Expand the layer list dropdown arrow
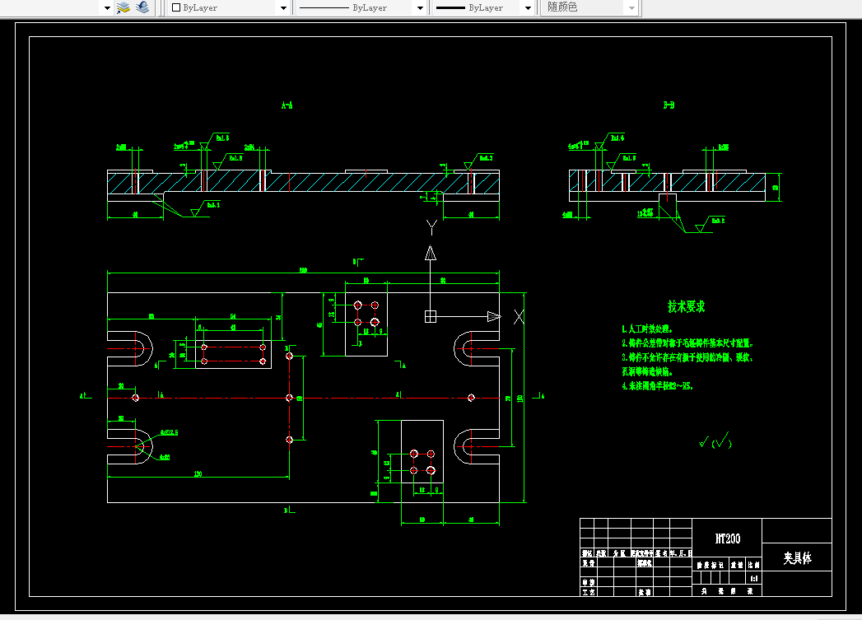Image resolution: width=862 pixels, height=620 pixels. [107, 7]
